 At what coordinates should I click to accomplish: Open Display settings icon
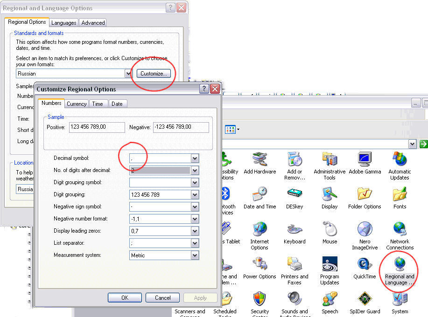[x=330, y=194]
